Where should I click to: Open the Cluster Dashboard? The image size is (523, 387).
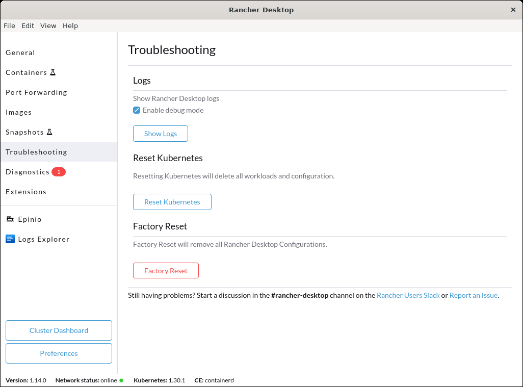pyautogui.click(x=59, y=330)
